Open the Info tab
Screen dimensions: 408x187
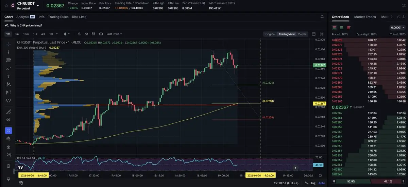[41, 17]
